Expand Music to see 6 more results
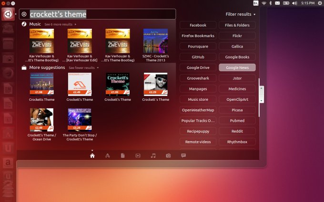 (x=60, y=24)
